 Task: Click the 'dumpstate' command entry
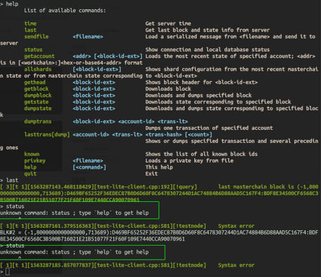click(38, 108)
